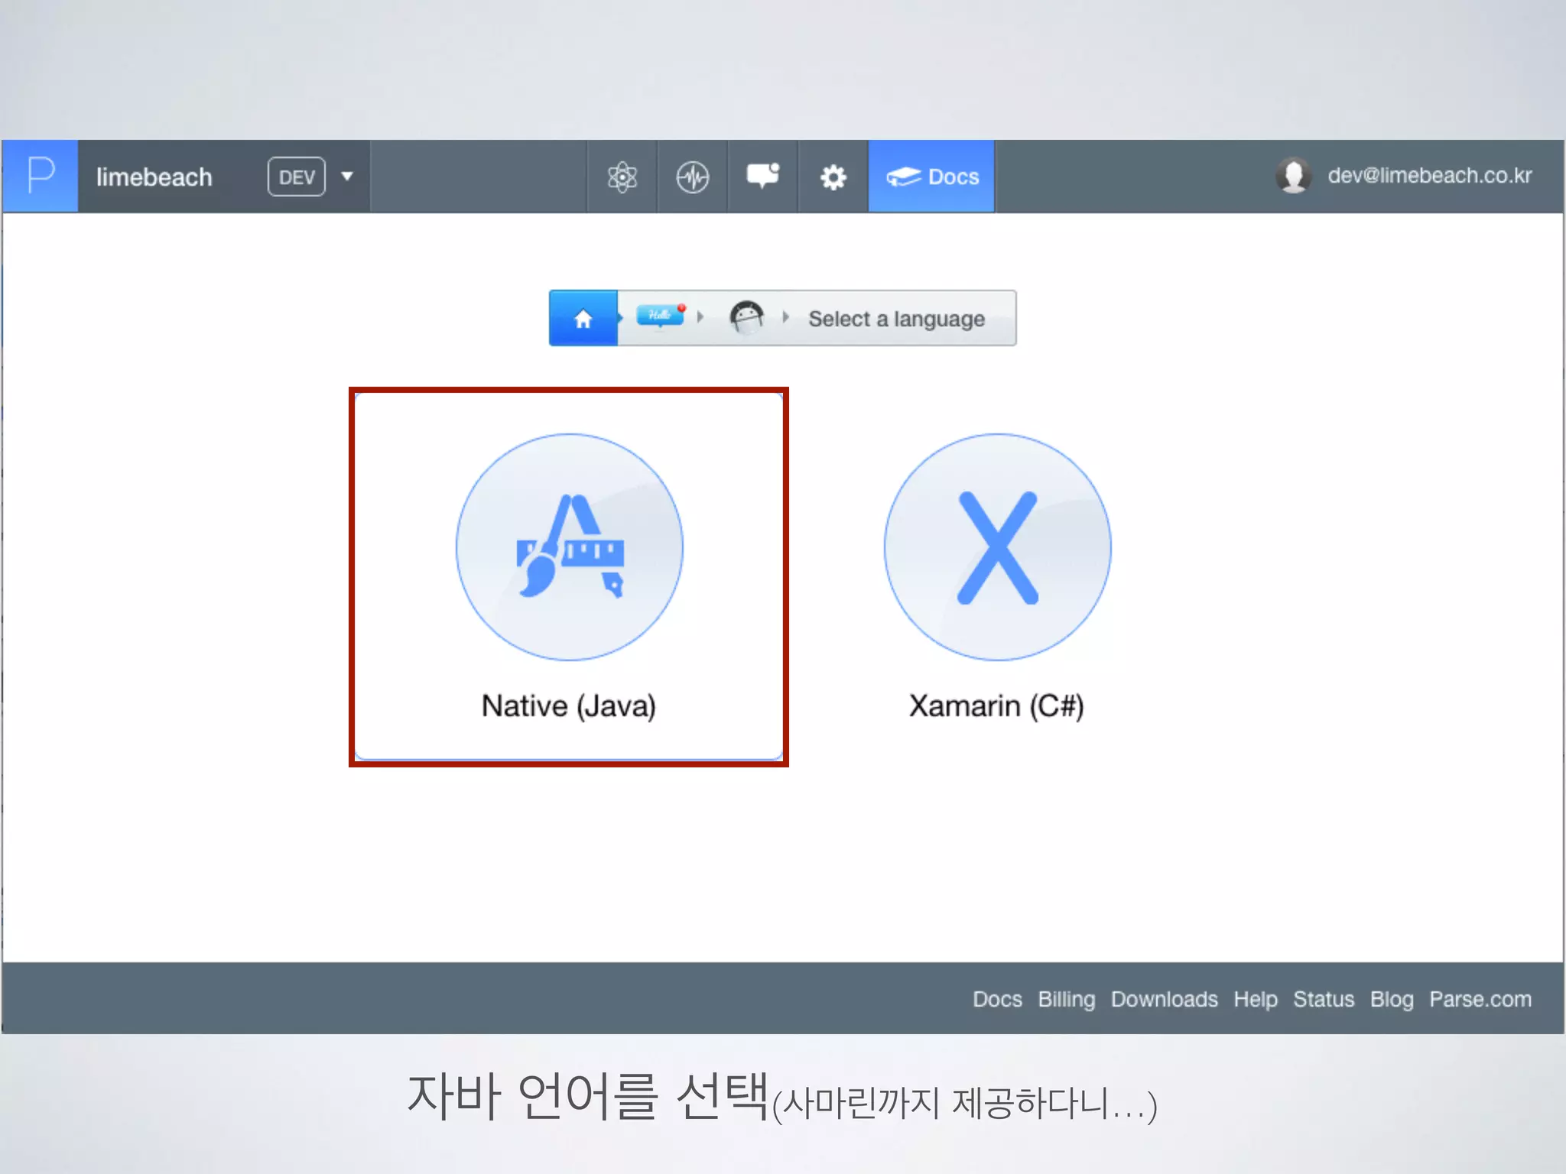Open the footer Billing link

tap(1067, 999)
